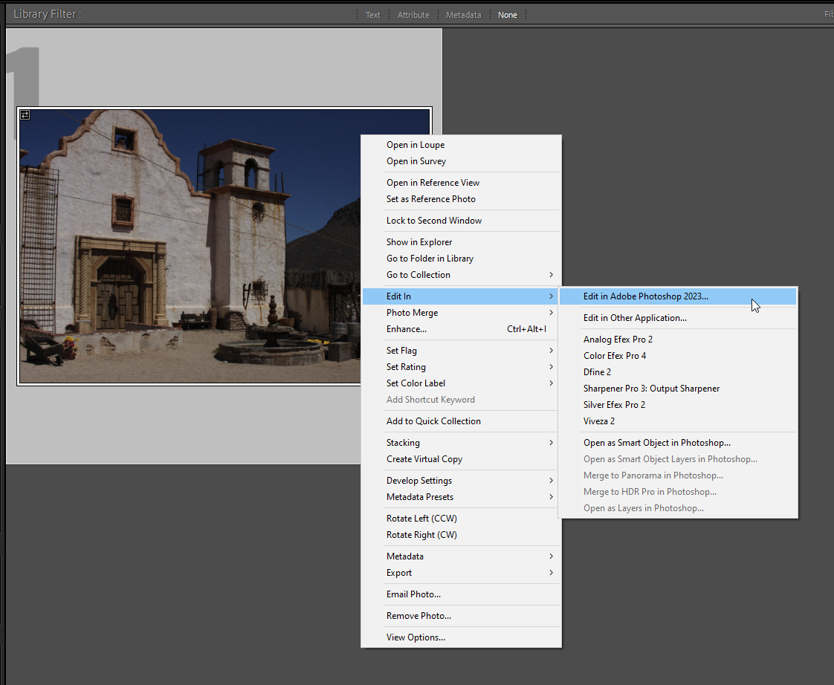
Task: Toggle the Attribute filter on
Action: (413, 14)
